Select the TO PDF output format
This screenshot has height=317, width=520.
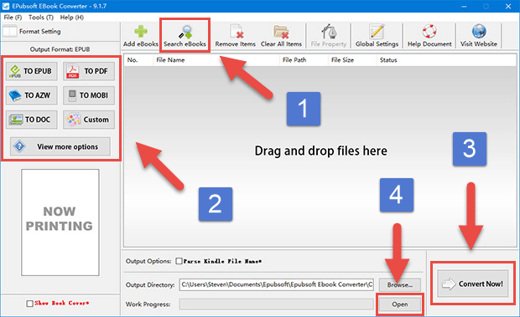[x=89, y=71]
